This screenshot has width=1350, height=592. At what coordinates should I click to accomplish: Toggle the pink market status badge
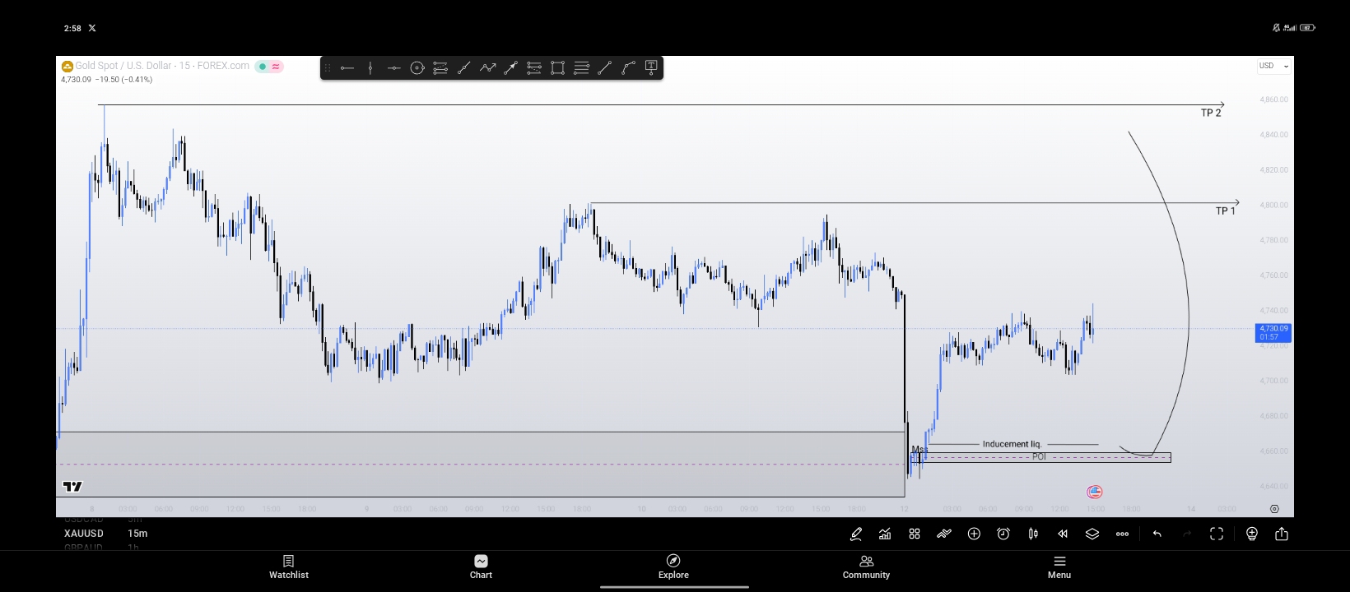[276, 67]
